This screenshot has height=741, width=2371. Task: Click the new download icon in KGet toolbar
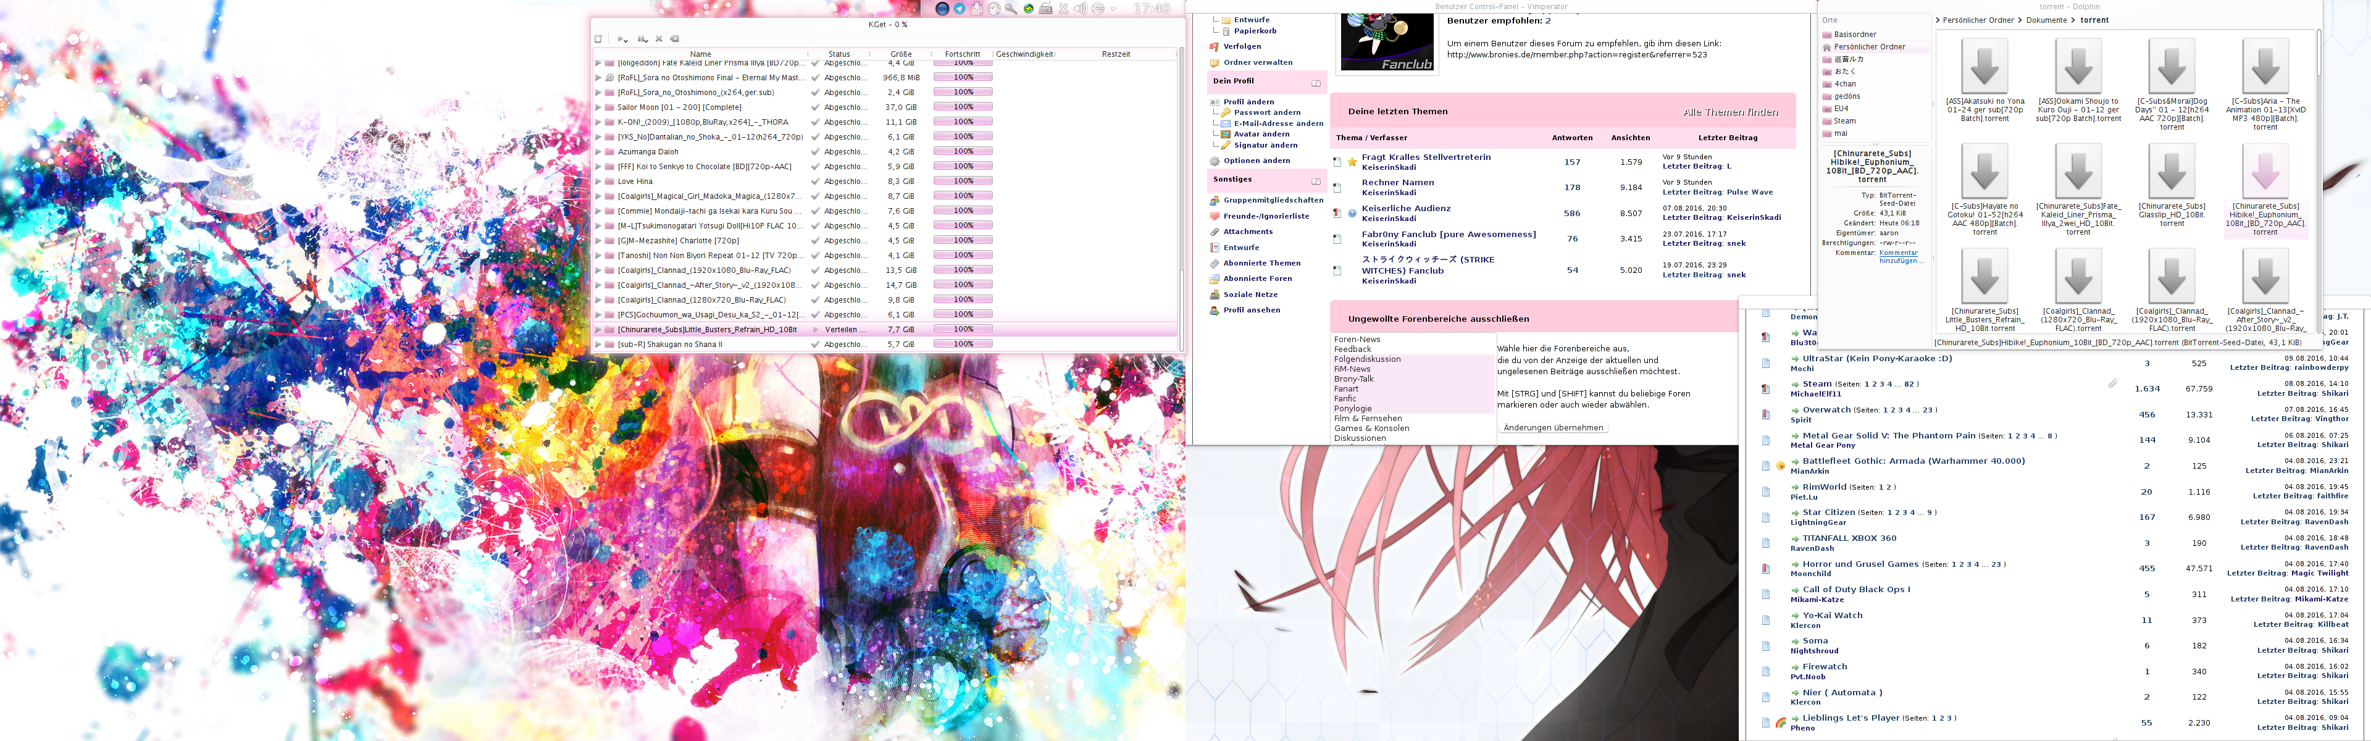pyautogui.click(x=598, y=39)
